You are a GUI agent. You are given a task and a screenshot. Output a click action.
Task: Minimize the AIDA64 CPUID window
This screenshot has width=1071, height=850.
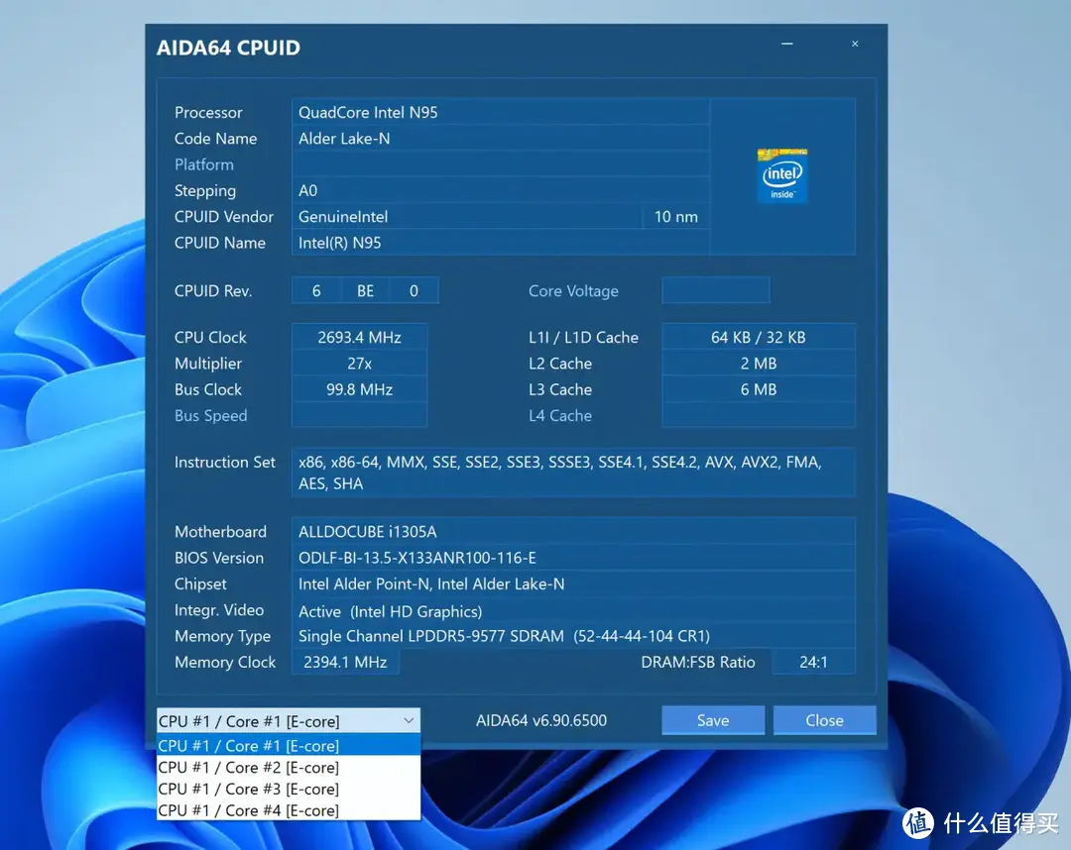tap(786, 44)
